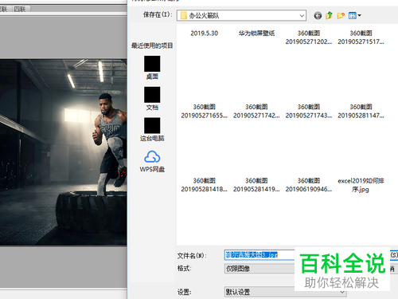The height and width of the screenshot is (299, 398).
Task: Select file 360截图 201905271655...
Action: pyautogui.click(x=204, y=111)
